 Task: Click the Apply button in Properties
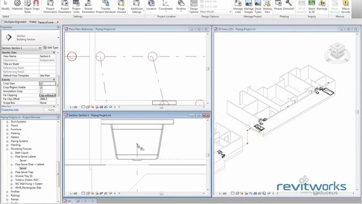pos(51,109)
